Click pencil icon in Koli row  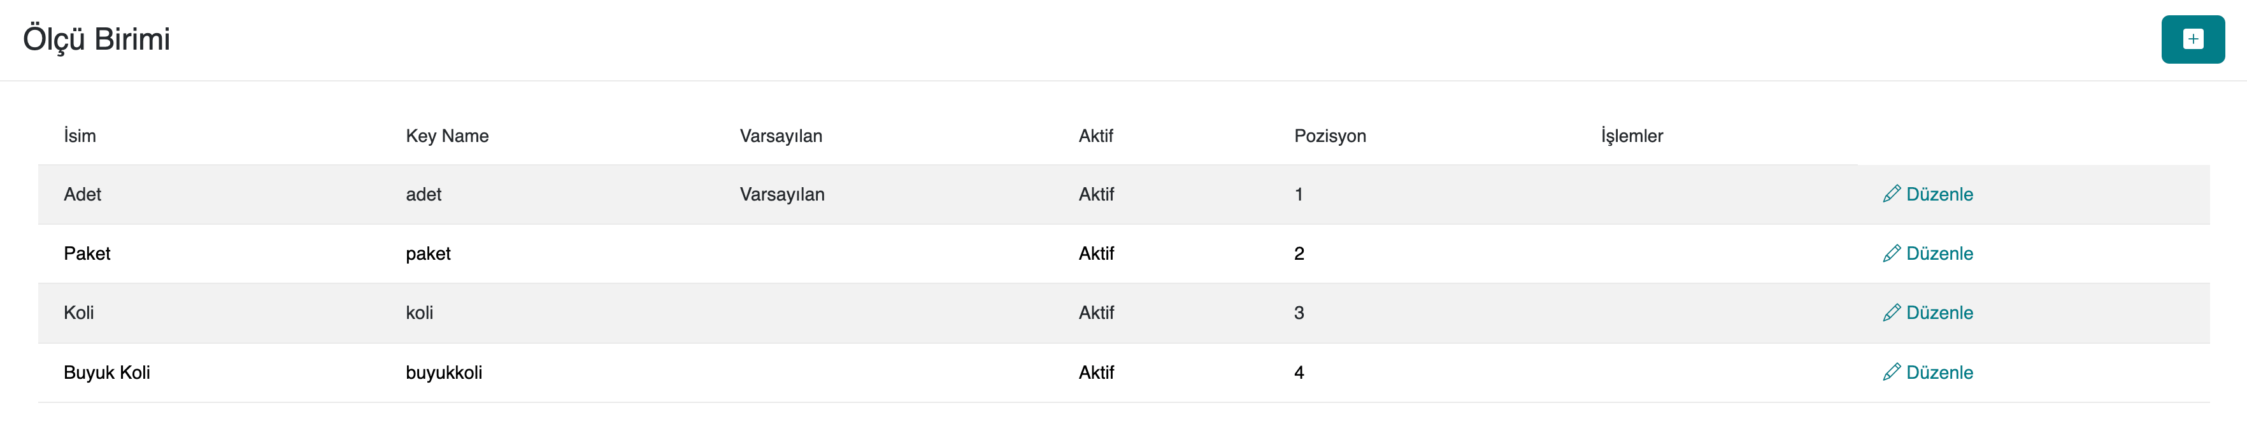coord(1891,313)
